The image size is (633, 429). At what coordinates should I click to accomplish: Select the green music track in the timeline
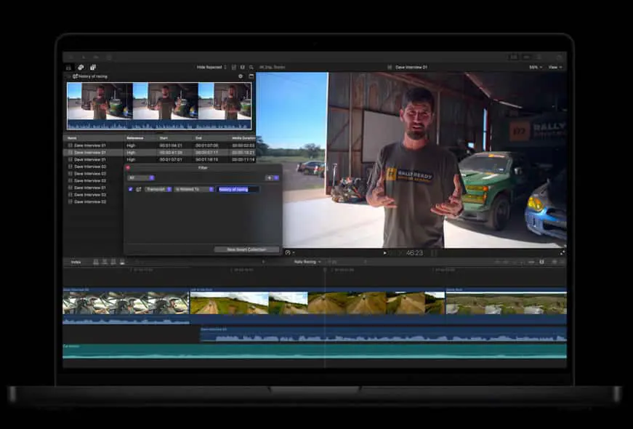315,351
